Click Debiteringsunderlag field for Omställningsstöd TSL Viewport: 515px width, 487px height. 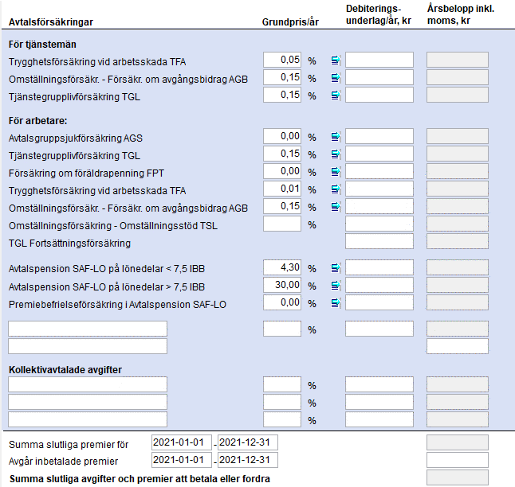point(379,224)
